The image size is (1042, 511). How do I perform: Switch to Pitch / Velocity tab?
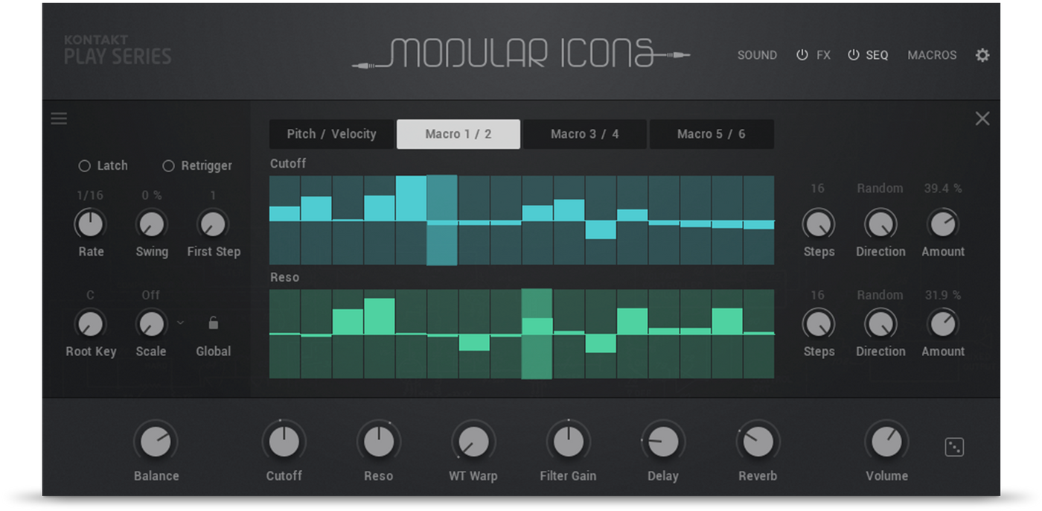click(x=331, y=134)
